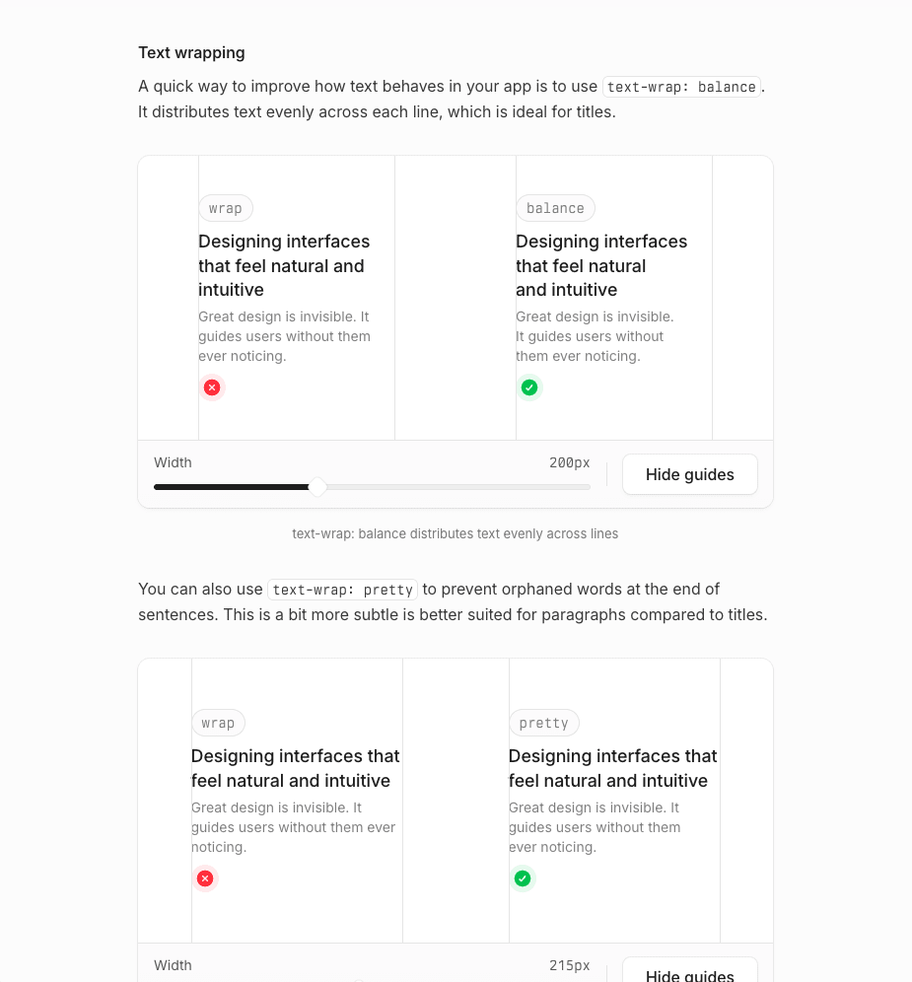
Task: Click the inline code "text-wrap: pretty"
Action: 342,590
